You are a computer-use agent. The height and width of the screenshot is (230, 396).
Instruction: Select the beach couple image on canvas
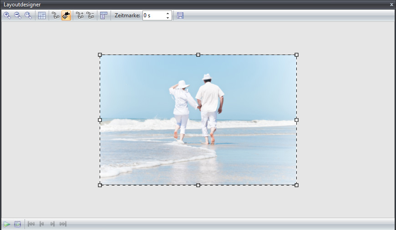(x=198, y=120)
